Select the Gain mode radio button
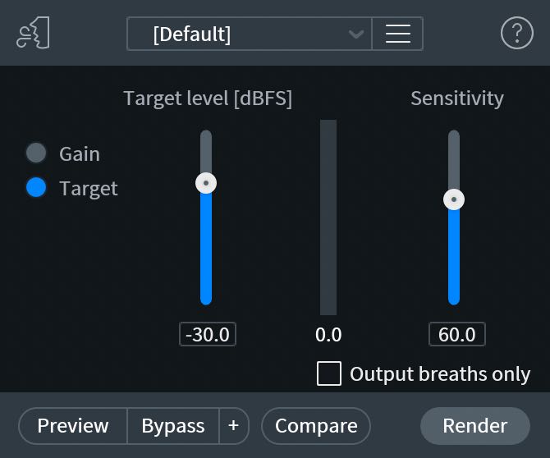Screen dimensions: 550x458 click(36, 153)
